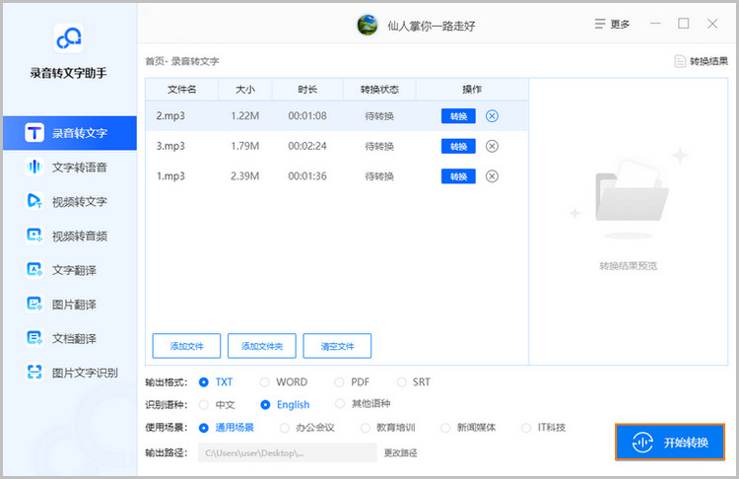Click the output path field
The image size is (739, 479).
(x=288, y=452)
